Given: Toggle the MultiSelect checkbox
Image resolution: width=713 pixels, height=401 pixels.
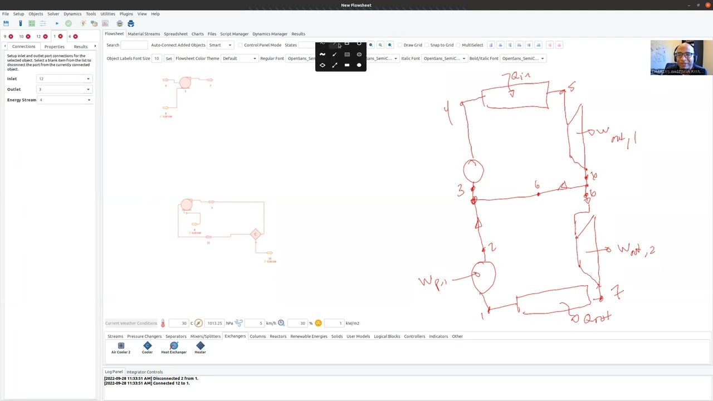Looking at the screenshot, I should [x=457, y=45].
